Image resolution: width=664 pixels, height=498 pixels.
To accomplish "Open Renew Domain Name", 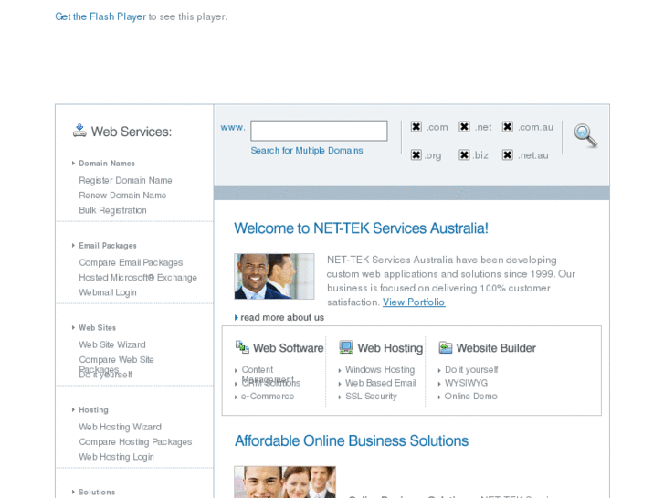I will click(122, 196).
